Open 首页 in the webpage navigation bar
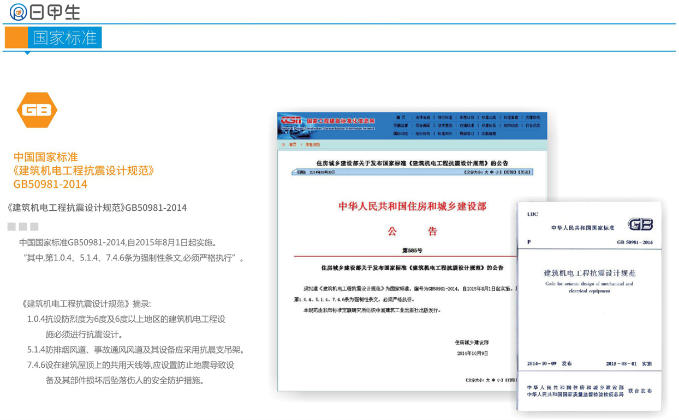Screen dimensions: 679x420 [401, 118]
